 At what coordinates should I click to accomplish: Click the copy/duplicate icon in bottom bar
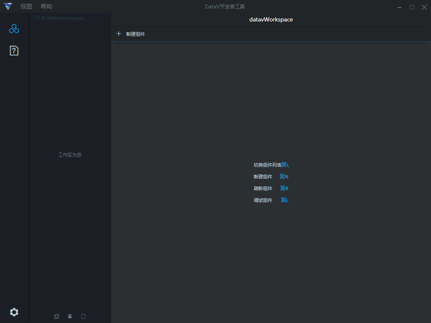click(57, 316)
